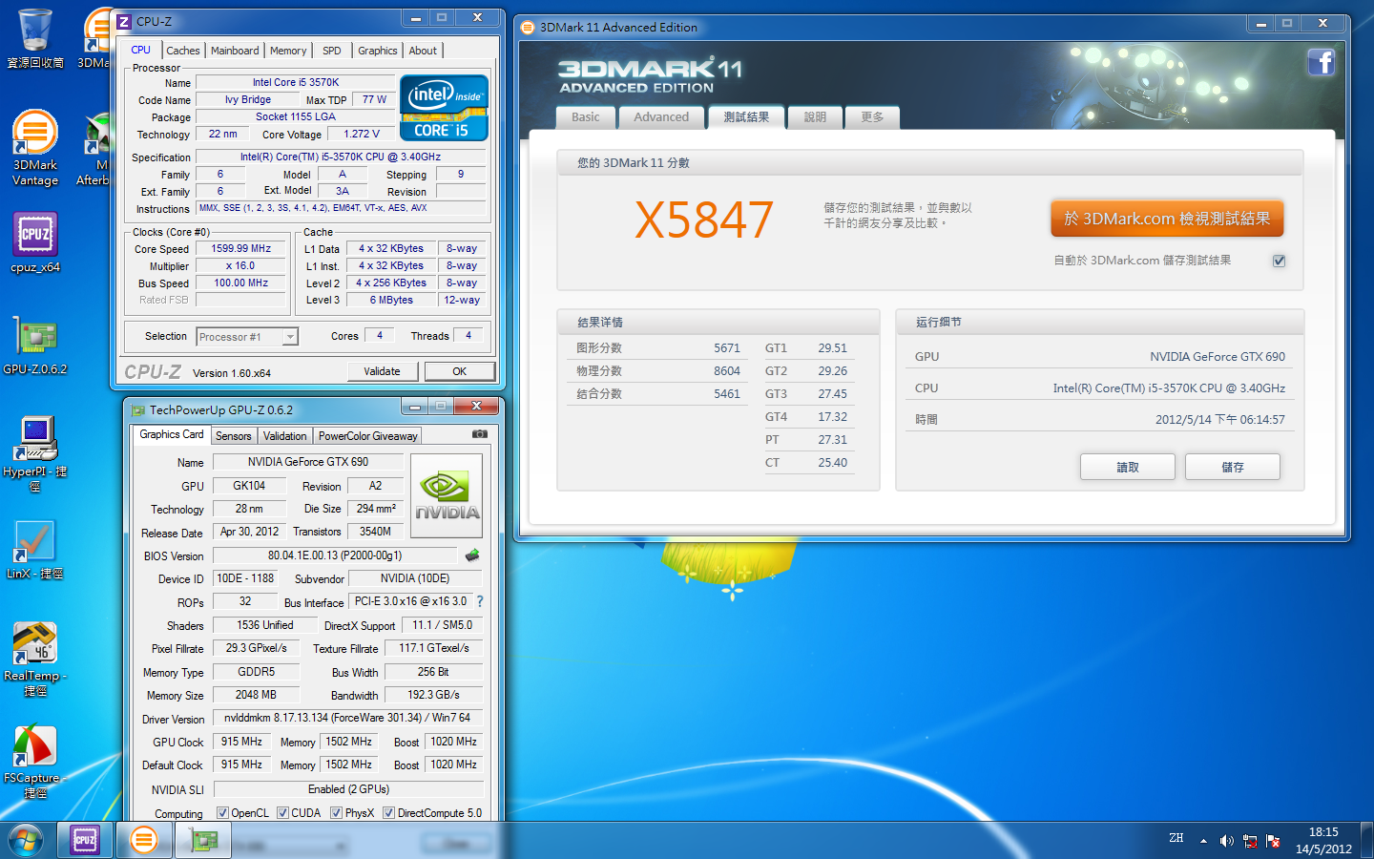Launch the cpuz_x64 desktop icon
This screenshot has height=859, width=1374.
point(35,242)
